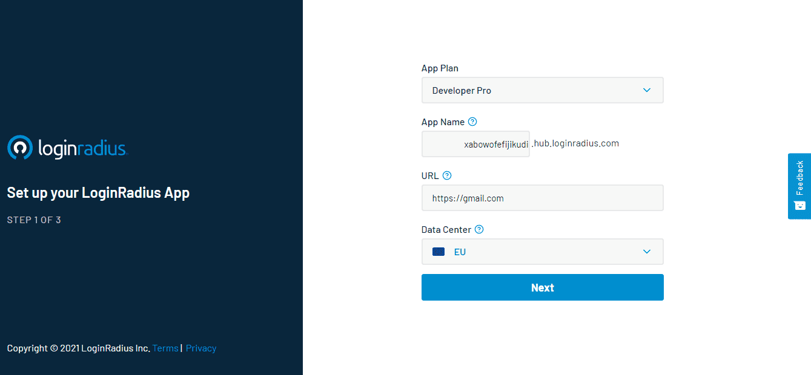Click the smiley face icon on Feedback tab

(799, 206)
